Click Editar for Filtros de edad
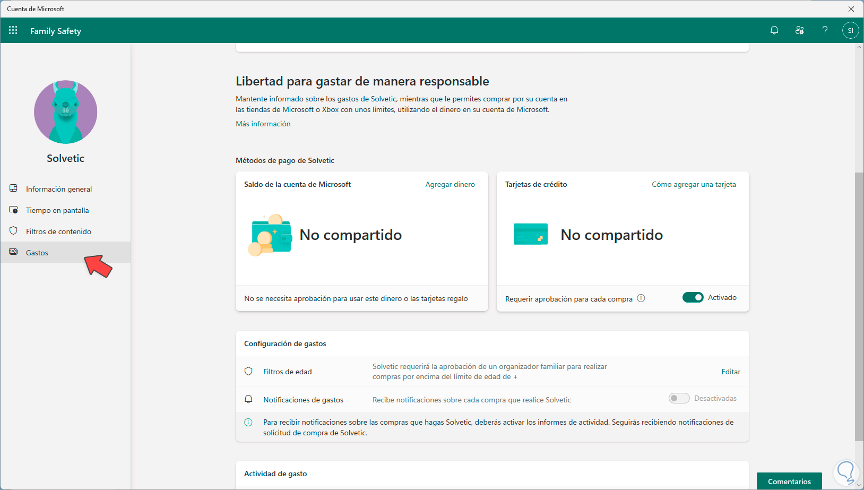This screenshot has height=490, width=864. [731, 372]
